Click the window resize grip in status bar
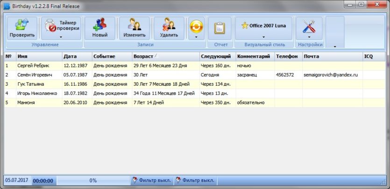Image resolution: width=390 pixels, height=189 pixels. pos(383,182)
